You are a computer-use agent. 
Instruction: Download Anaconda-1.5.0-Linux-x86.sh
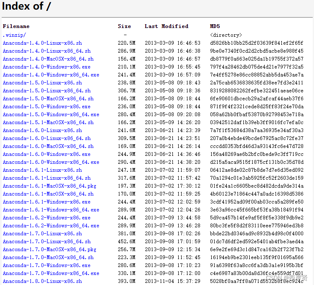(42, 83)
